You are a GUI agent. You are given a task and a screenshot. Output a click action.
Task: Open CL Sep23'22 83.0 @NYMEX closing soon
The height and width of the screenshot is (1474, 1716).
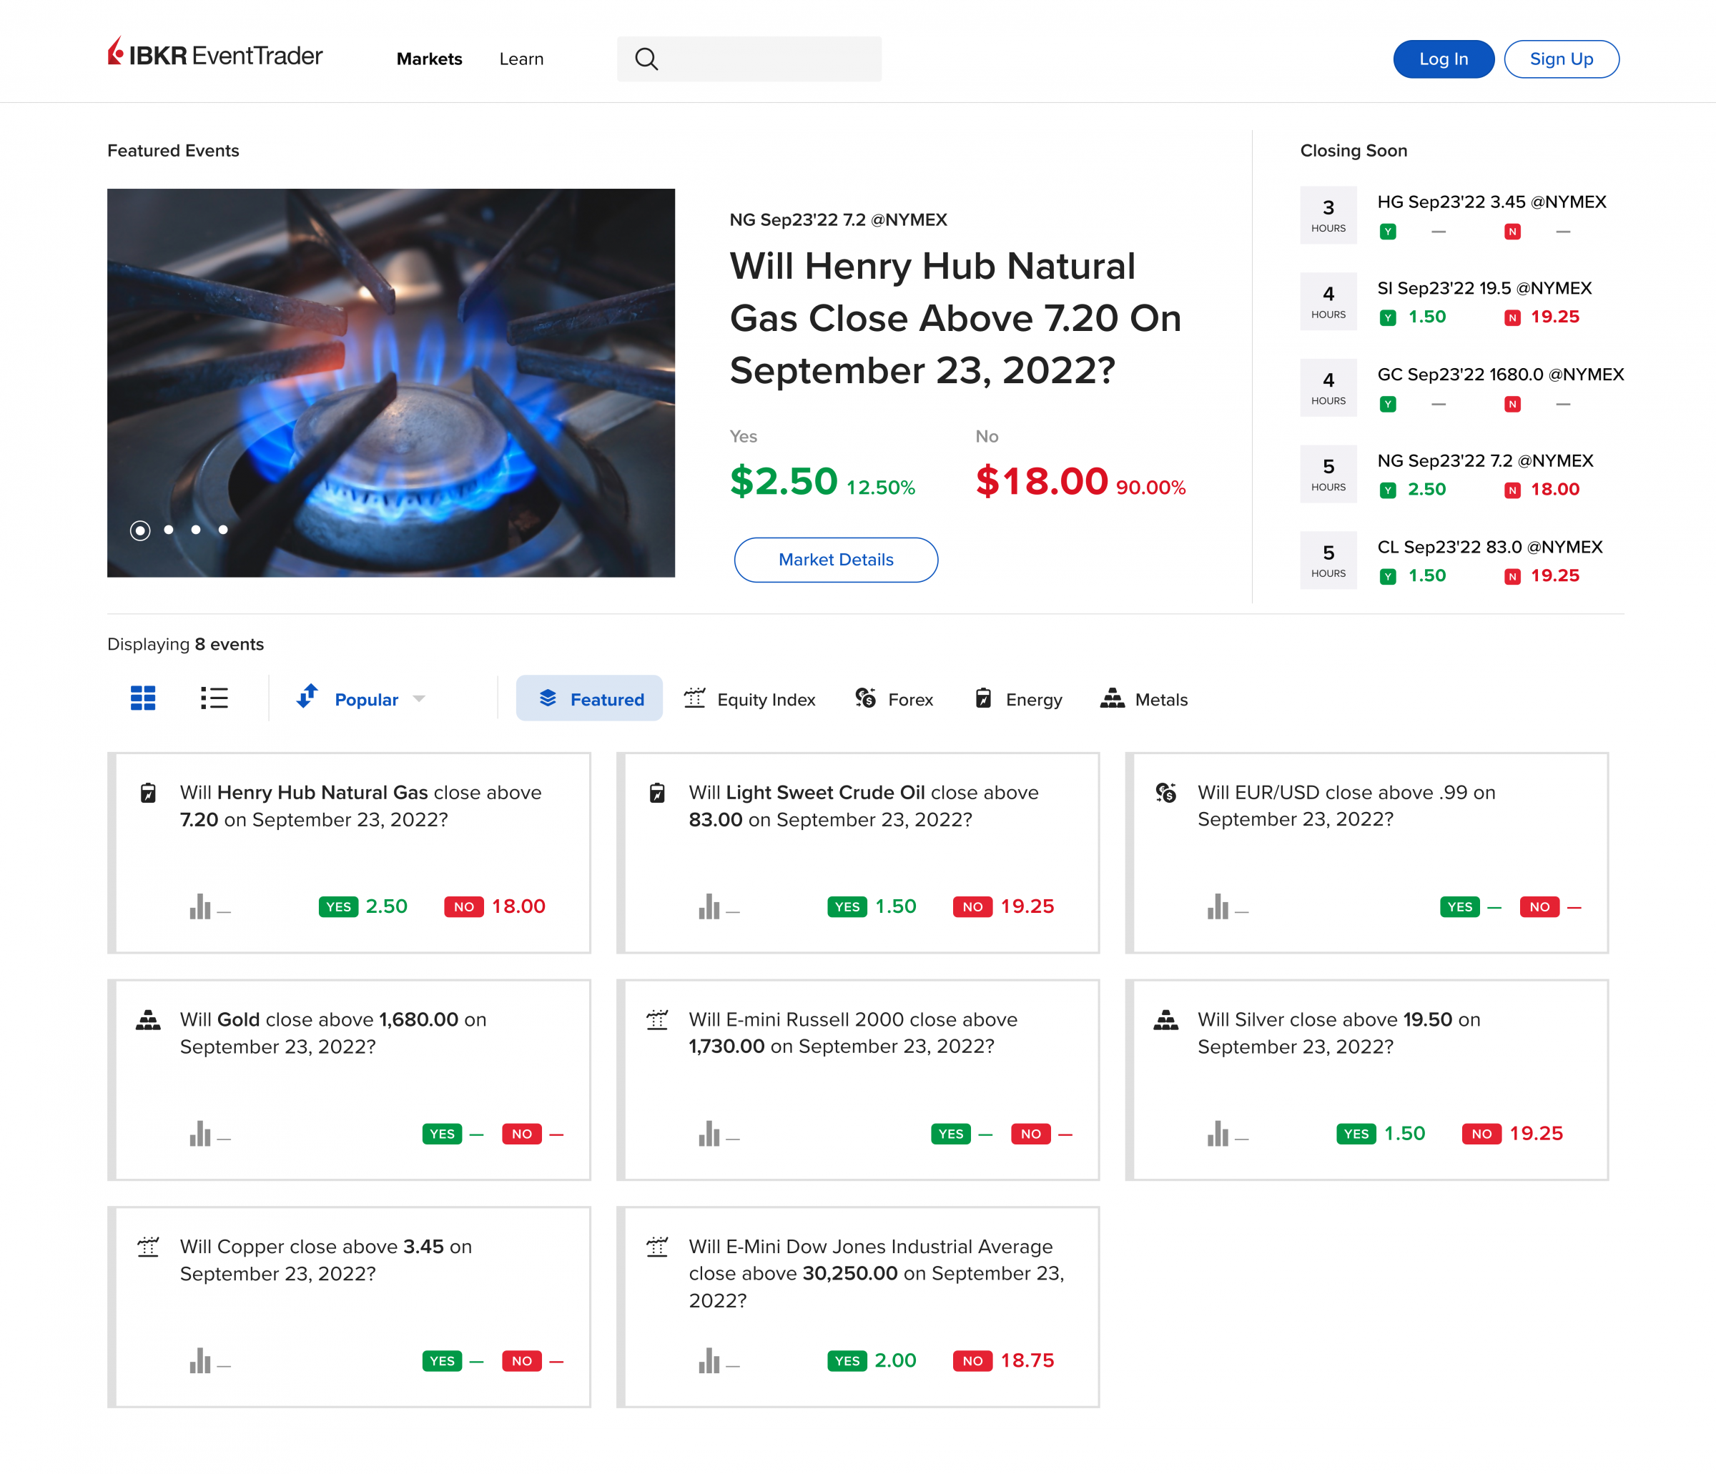coord(1490,547)
